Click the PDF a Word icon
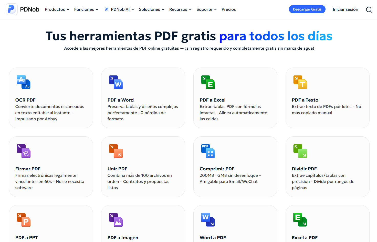The image size is (377, 242). coord(116,82)
